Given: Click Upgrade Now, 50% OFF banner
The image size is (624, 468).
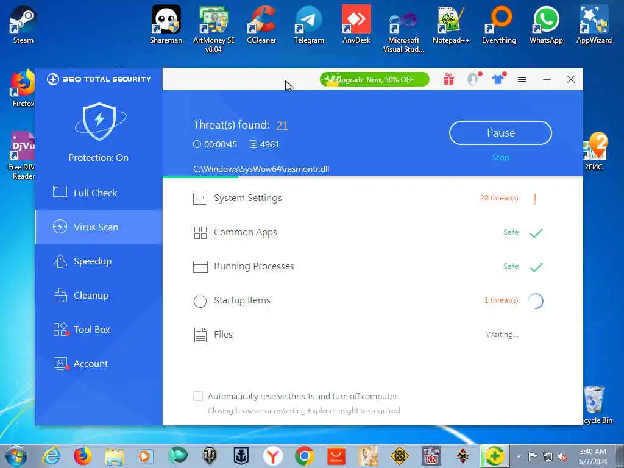Looking at the screenshot, I should (x=375, y=79).
